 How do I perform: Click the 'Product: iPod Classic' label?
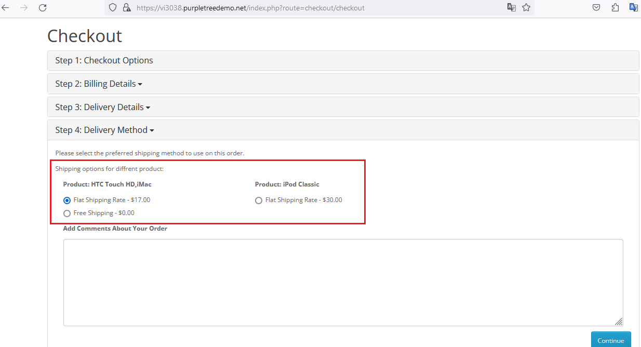tap(287, 184)
